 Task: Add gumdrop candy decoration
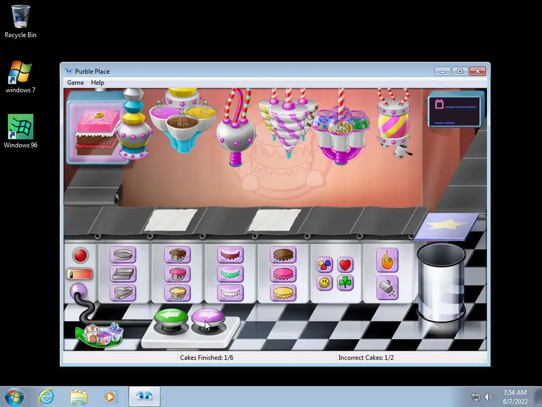point(324,265)
